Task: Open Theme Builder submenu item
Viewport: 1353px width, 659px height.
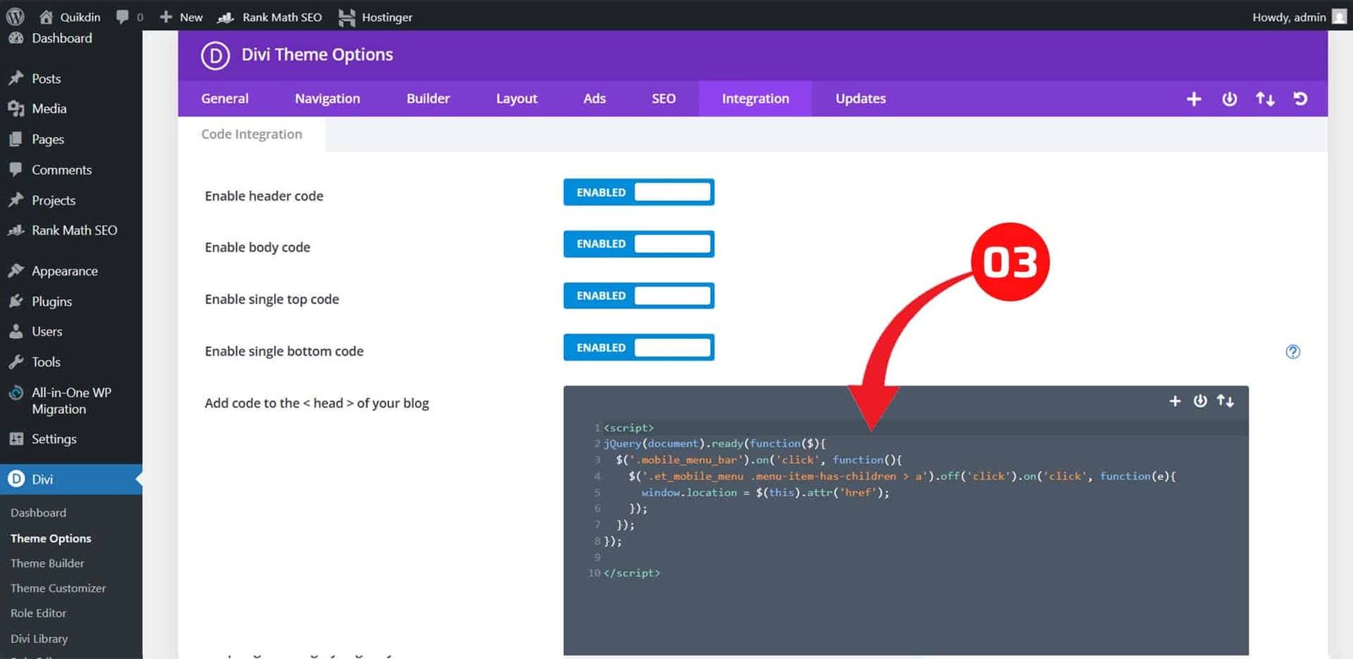Action: point(47,564)
